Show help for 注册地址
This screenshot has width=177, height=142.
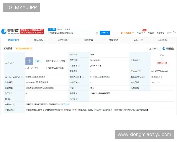[x=14, y=104]
